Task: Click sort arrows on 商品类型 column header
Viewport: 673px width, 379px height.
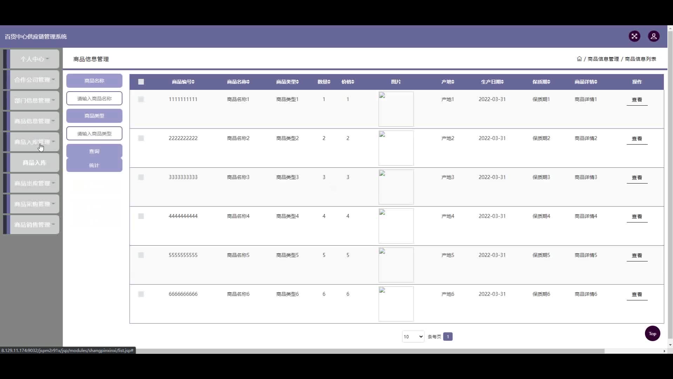Action: point(297,82)
